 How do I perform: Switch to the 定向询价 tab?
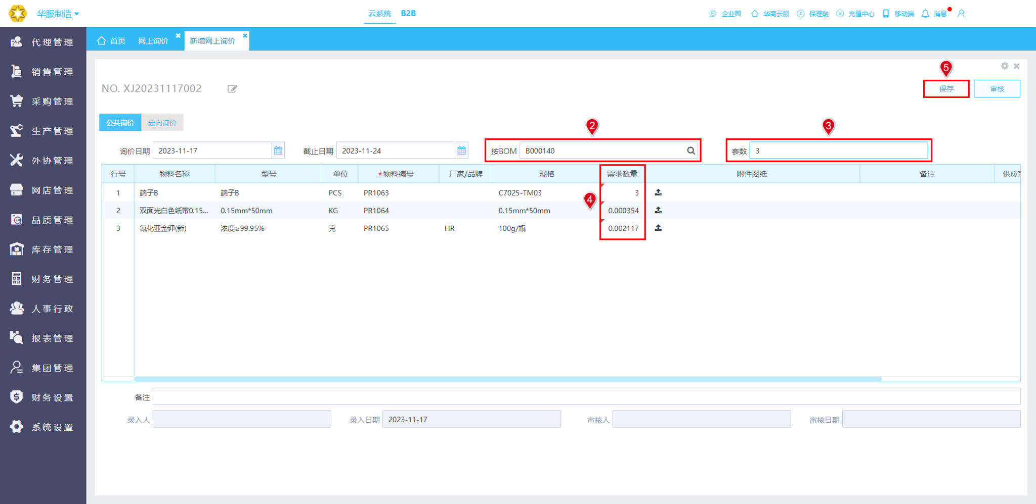[162, 123]
